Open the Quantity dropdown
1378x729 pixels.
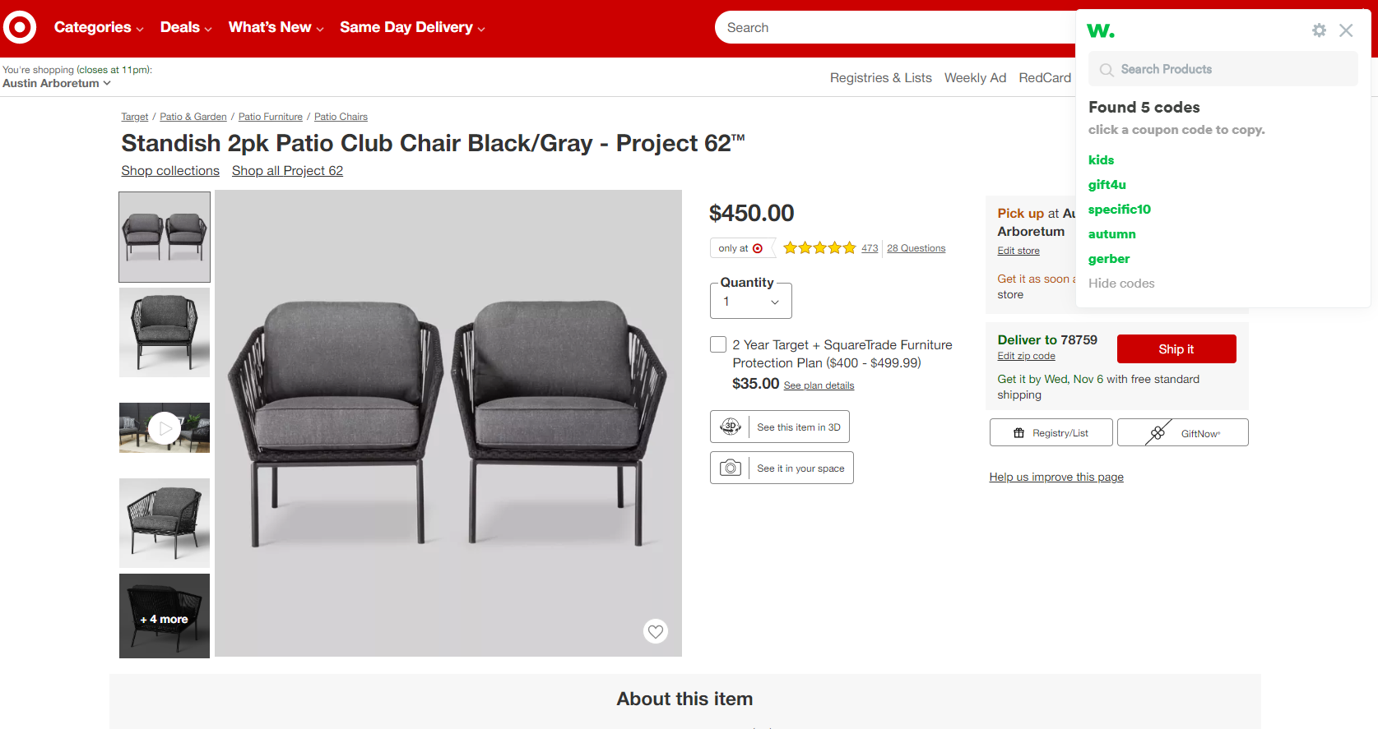click(750, 302)
